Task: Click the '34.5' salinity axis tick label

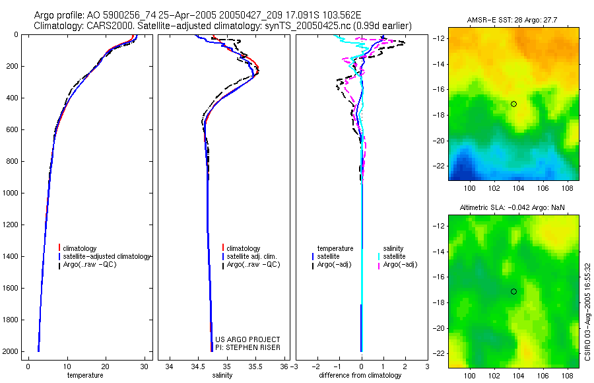Action: point(198,366)
